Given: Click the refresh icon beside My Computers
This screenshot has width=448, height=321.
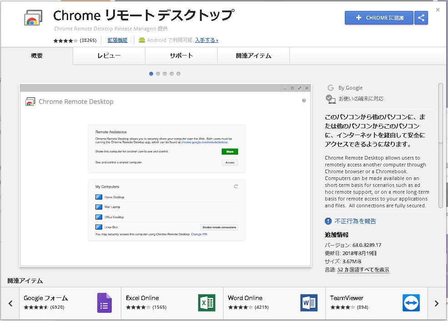Looking at the screenshot, I should pos(236,186).
